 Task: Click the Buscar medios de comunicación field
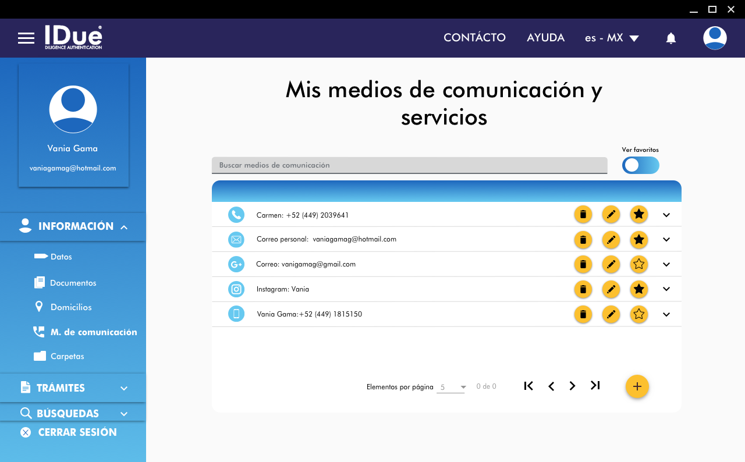[x=409, y=165]
